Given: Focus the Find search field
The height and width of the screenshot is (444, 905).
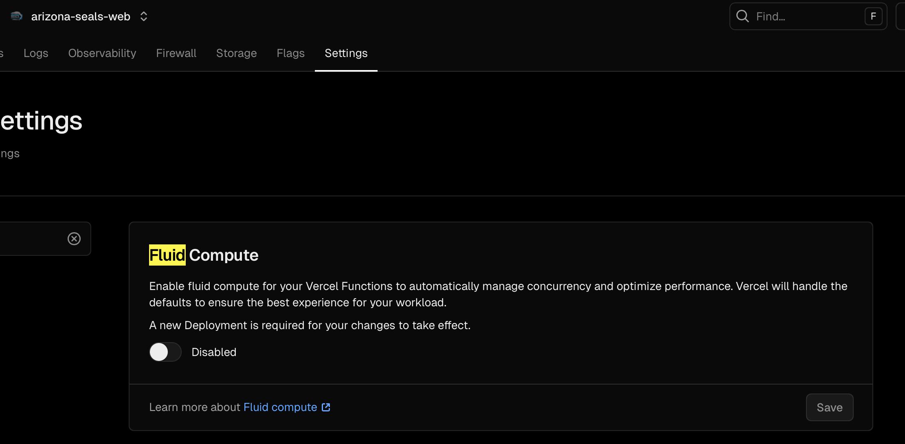Looking at the screenshot, I should click(x=808, y=16).
